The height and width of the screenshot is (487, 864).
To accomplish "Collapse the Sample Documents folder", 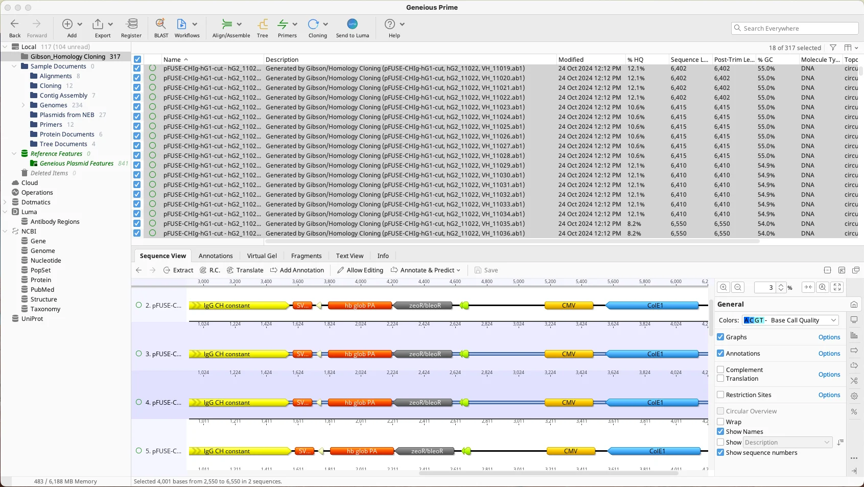I will (14, 66).
